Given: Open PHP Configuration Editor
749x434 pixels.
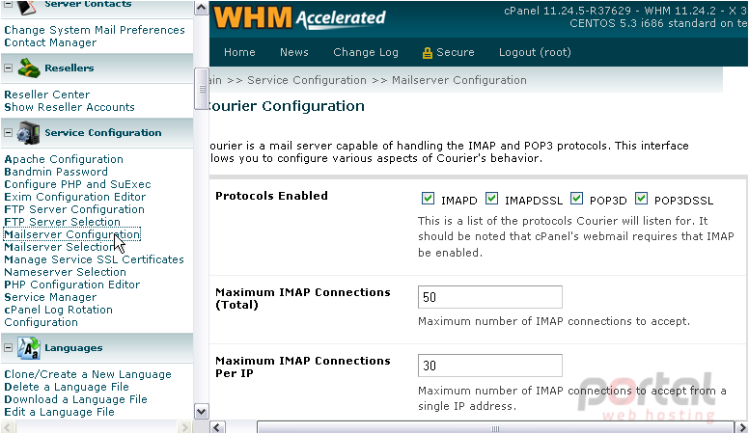Looking at the screenshot, I should point(72,285).
